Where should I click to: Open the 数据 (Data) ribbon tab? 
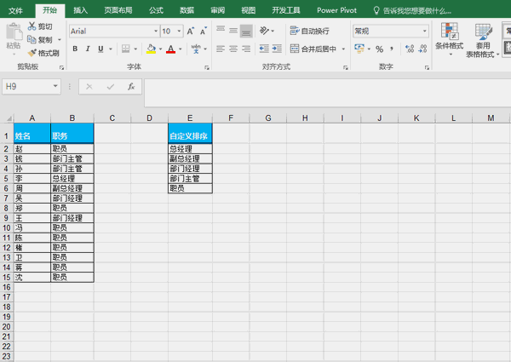coord(187,10)
